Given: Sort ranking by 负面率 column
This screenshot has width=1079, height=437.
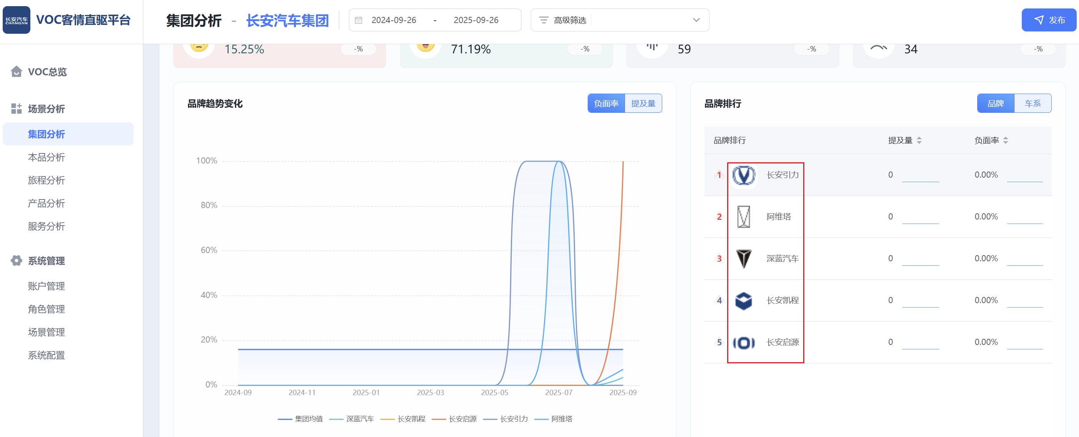Looking at the screenshot, I should coord(1005,140).
